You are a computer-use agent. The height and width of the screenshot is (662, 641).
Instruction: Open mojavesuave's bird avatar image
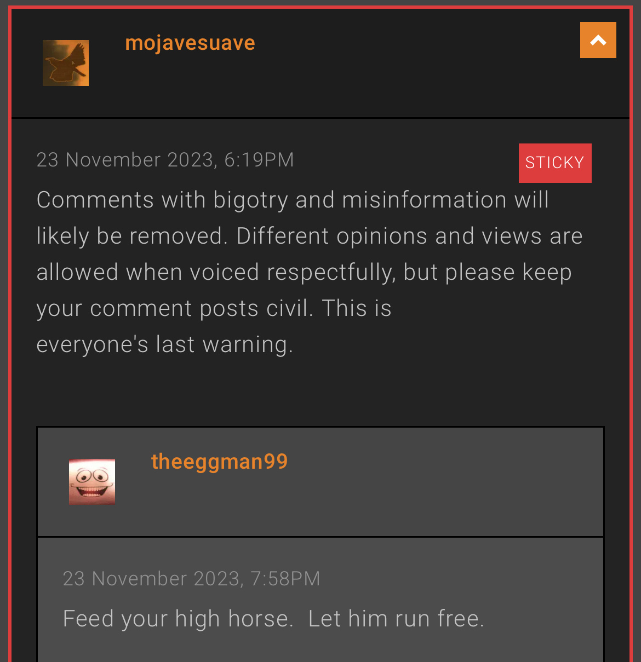pyautogui.click(x=66, y=63)
